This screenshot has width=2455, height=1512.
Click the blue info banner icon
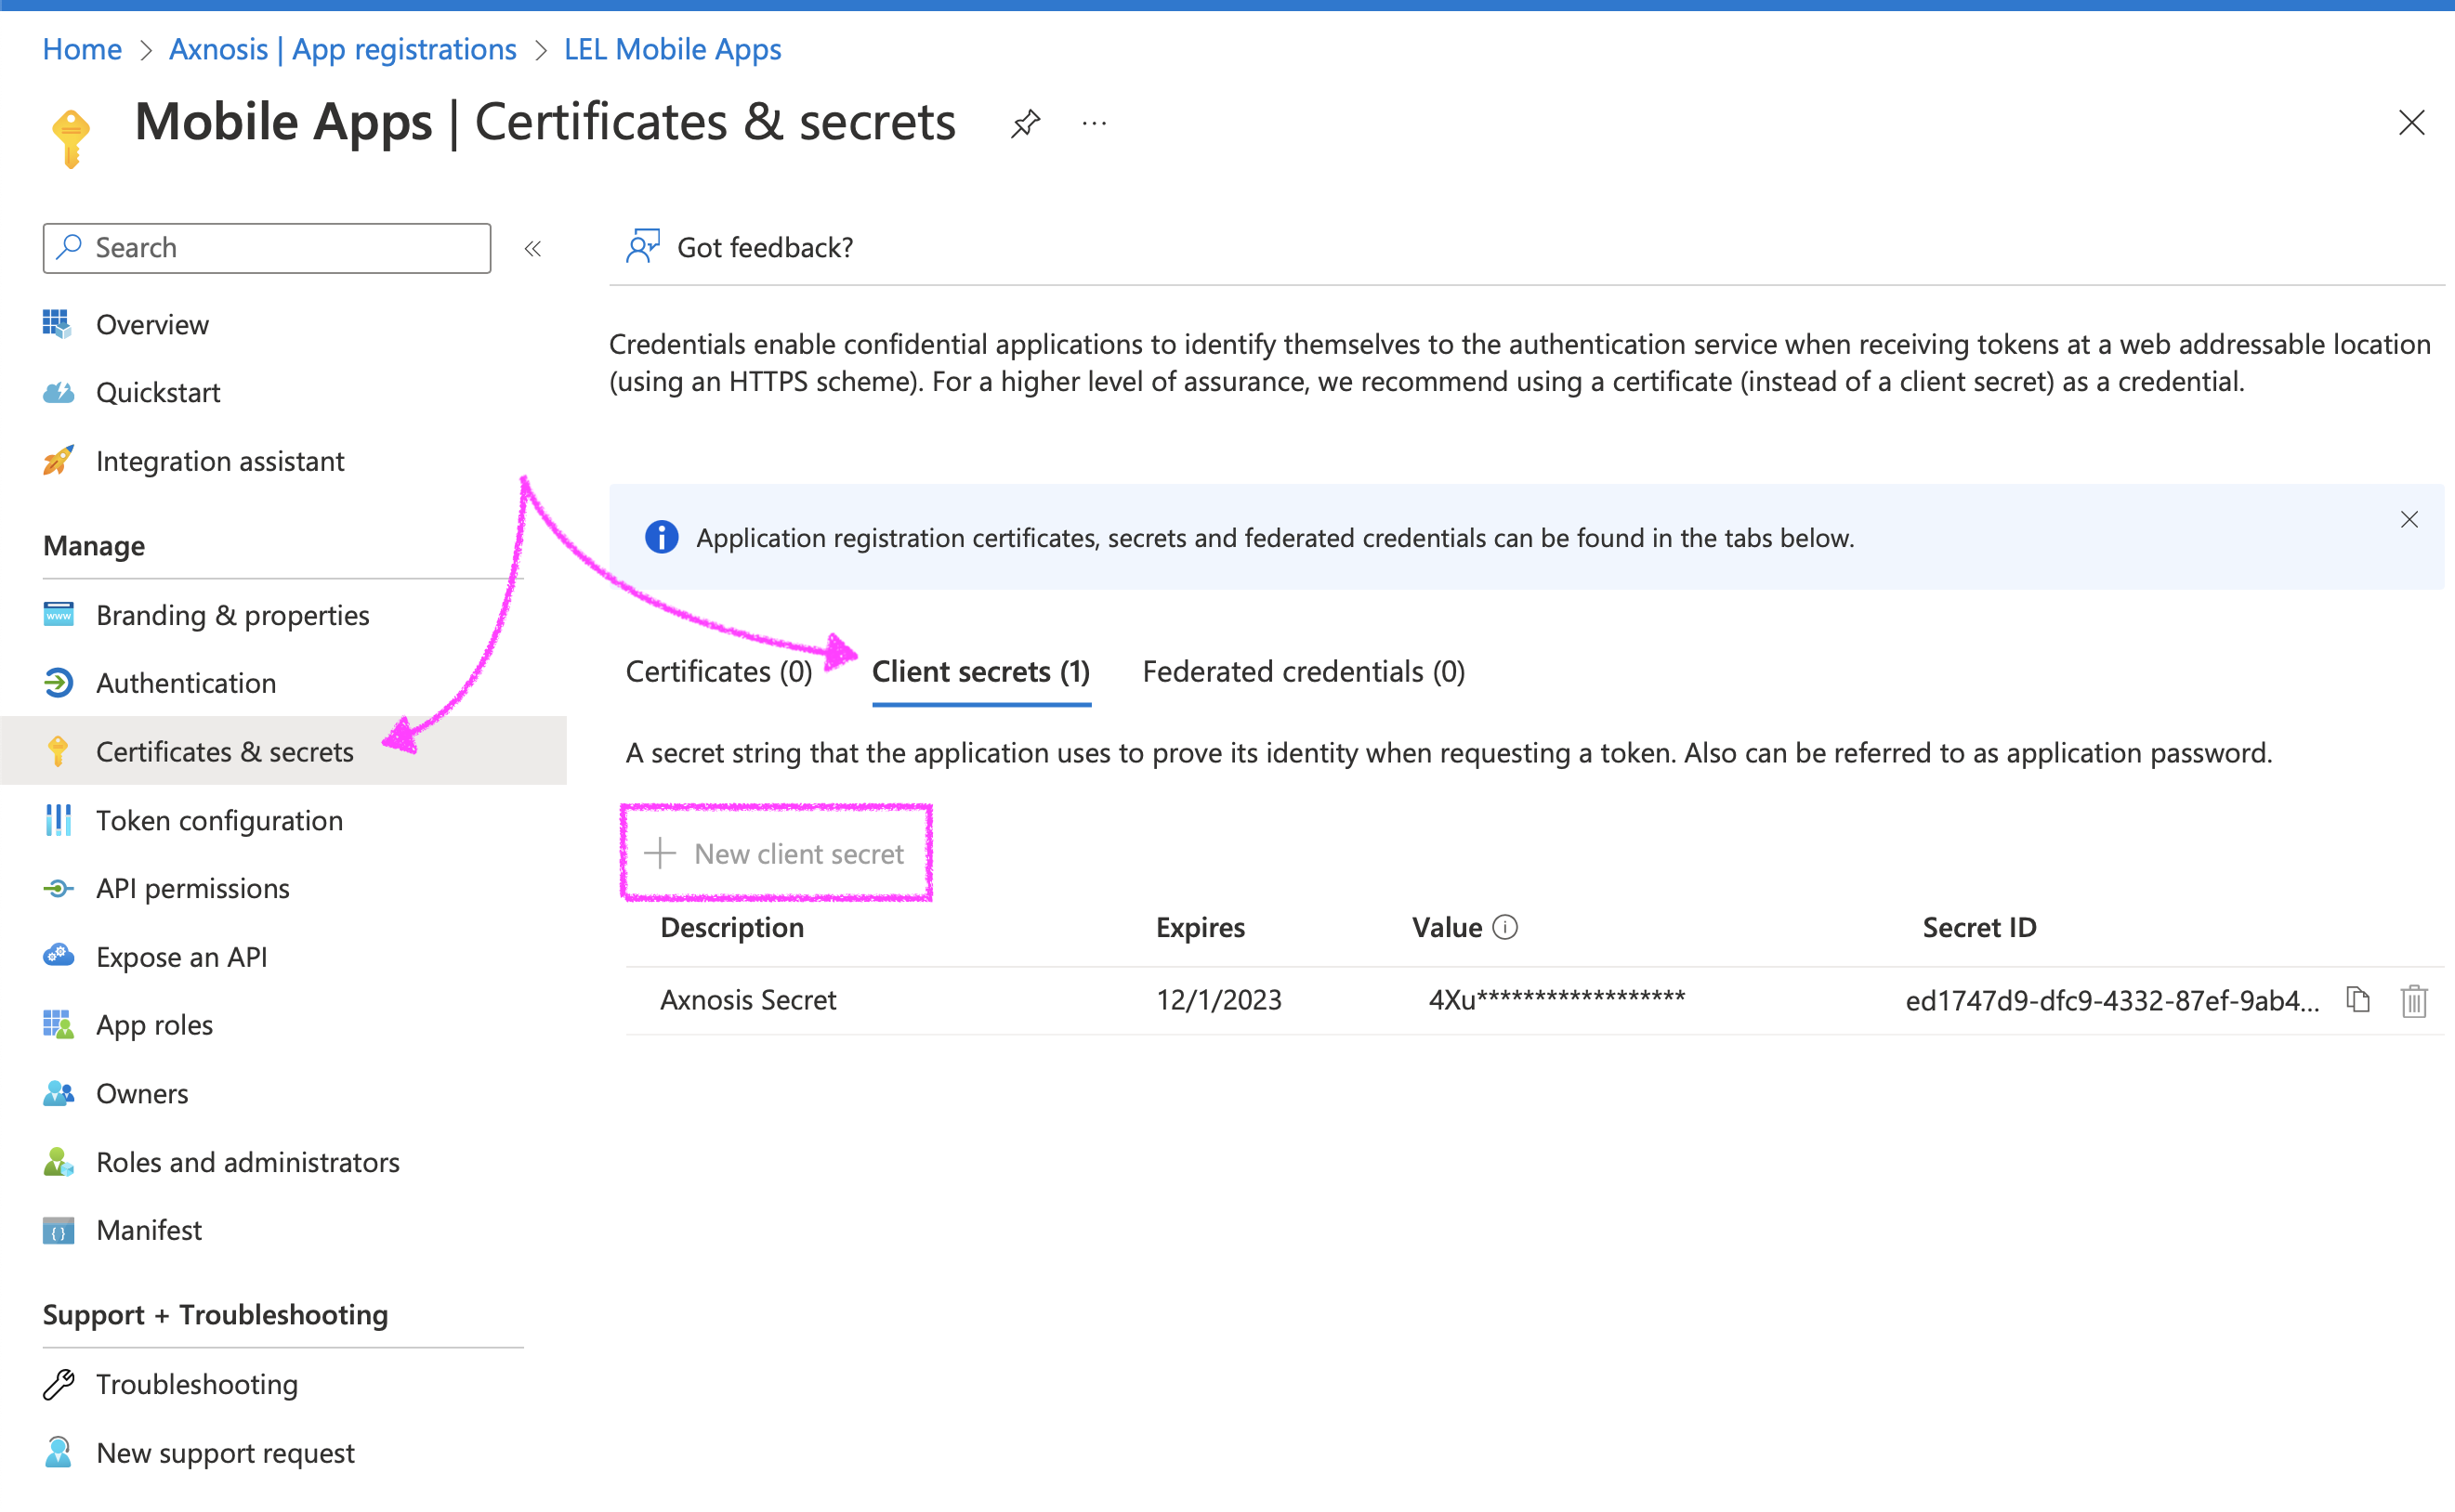661,537
